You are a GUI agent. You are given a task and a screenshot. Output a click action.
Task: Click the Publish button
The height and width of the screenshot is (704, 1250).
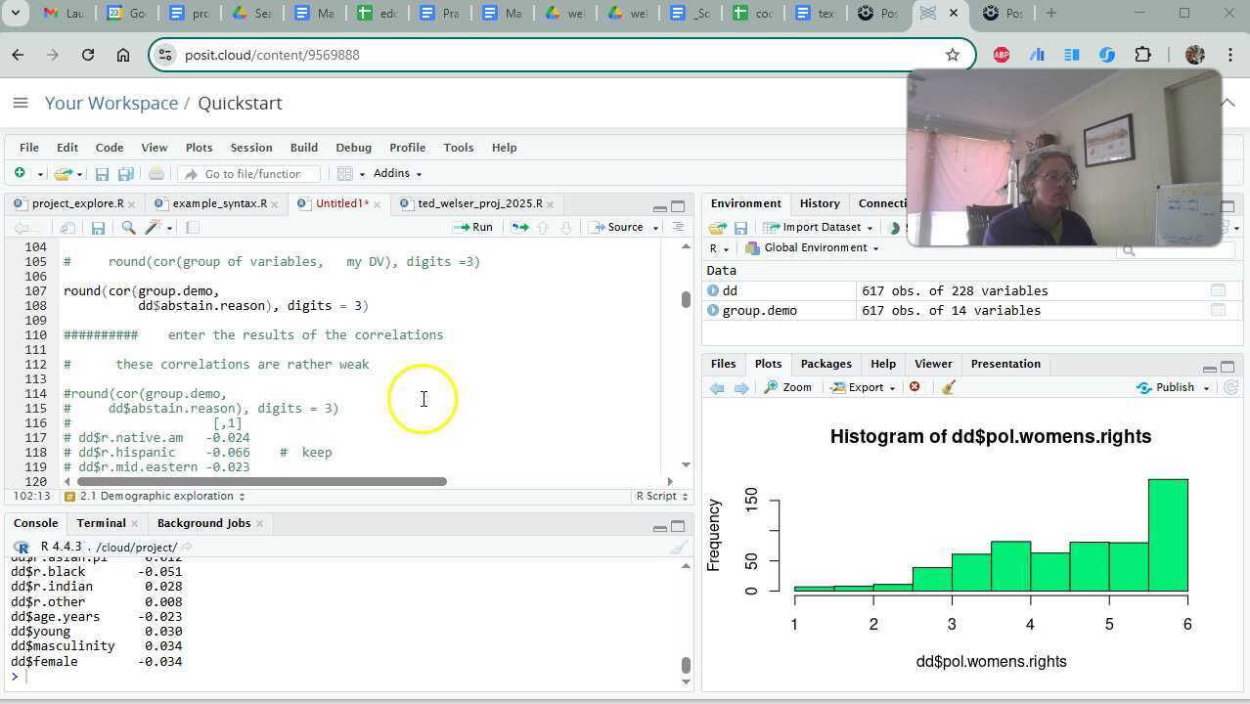click(1166, 387)
